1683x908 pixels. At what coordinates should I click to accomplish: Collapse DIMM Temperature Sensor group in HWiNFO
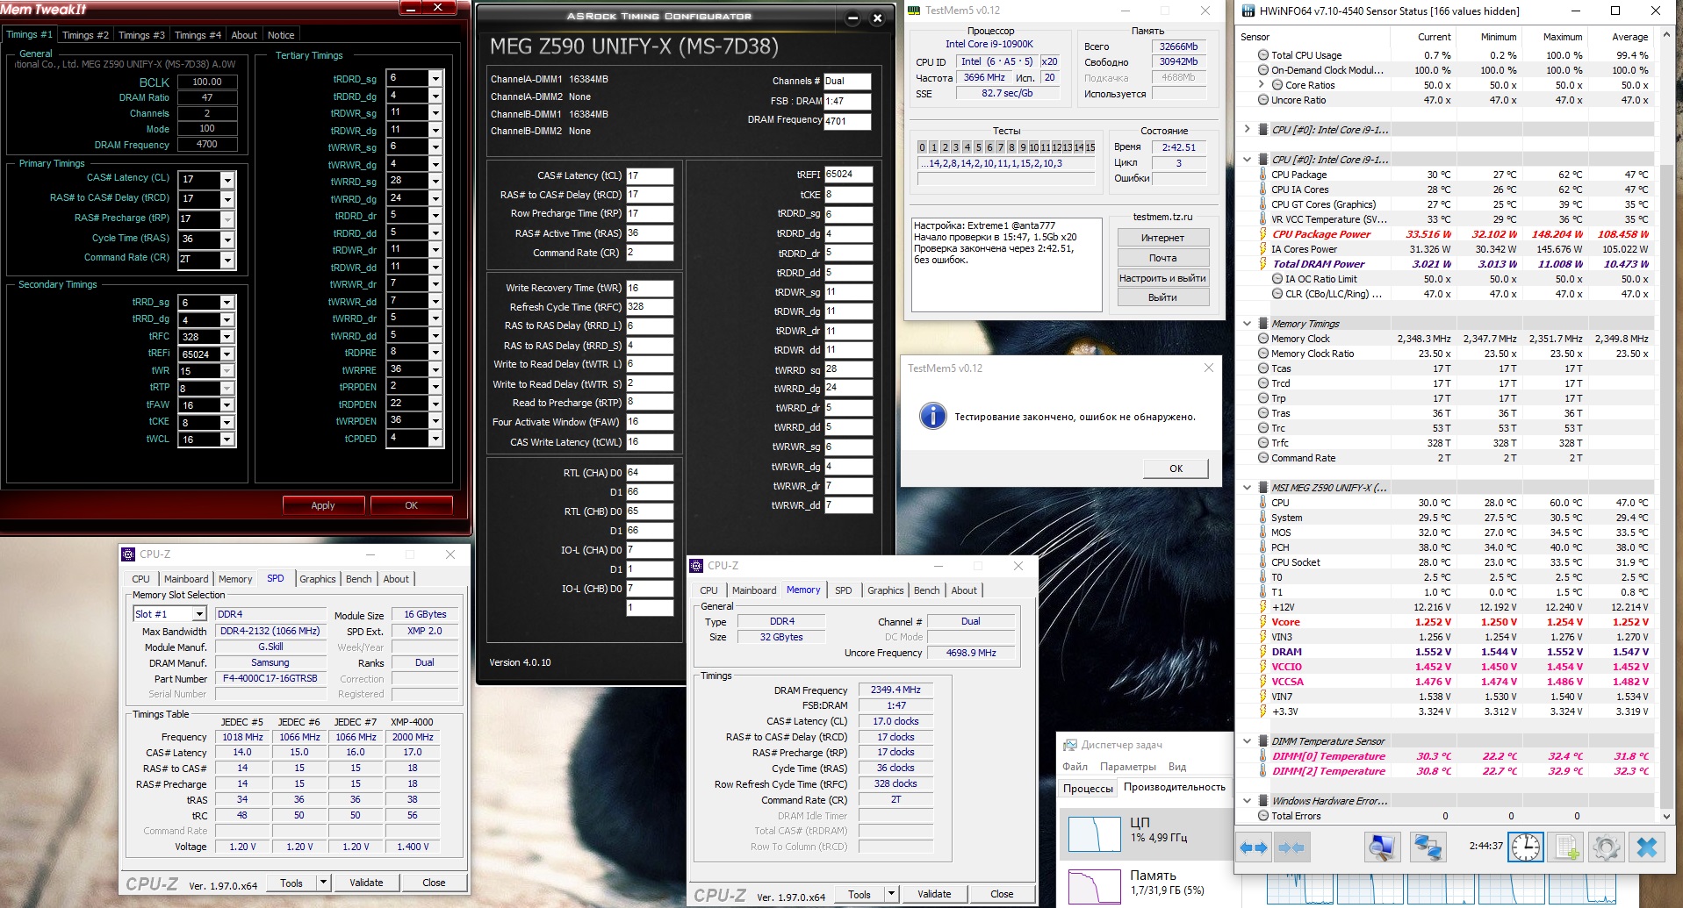1247,741
